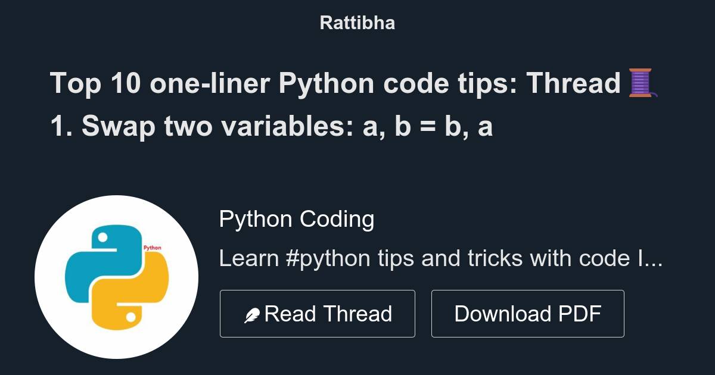This screenshot has height=375, width=715.
Task: Click the small red Python label in logo
Action: (x=153, y=248)
